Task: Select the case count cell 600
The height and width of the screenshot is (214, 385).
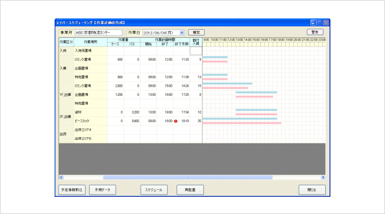Action: click(115, 60)
